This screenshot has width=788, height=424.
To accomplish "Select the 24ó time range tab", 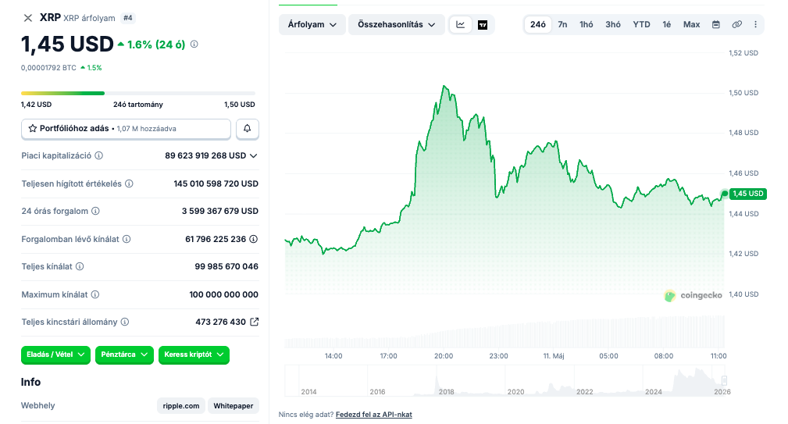I will [538, 25].
